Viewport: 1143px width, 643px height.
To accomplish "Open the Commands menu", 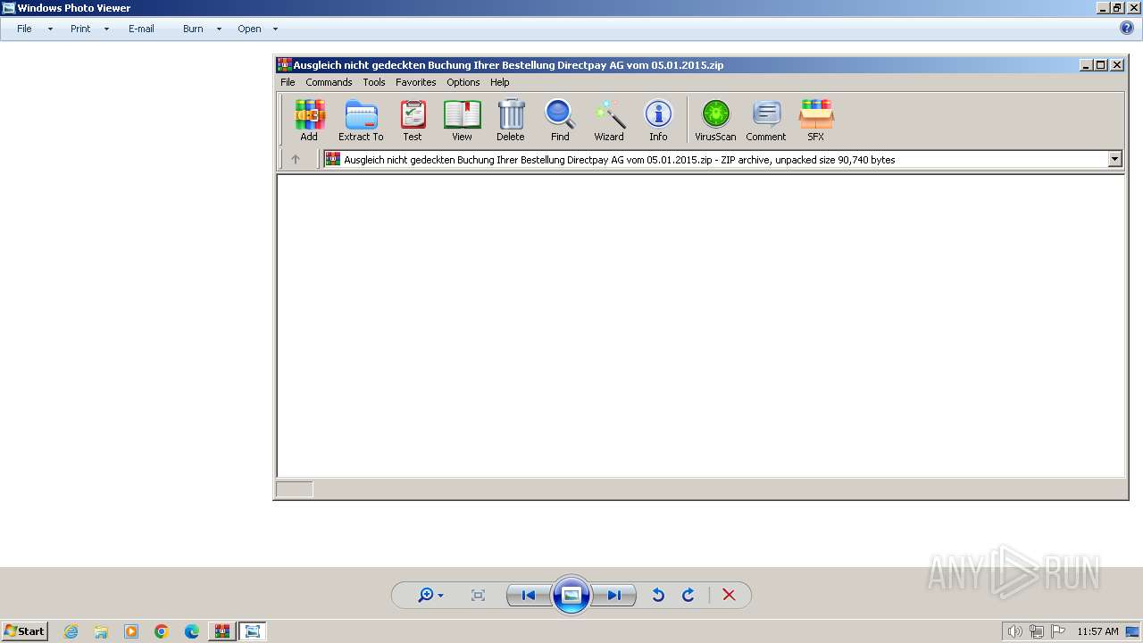I will (x=329, y=82).
